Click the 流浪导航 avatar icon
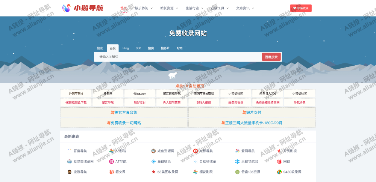The width and height of the screenshot is (376, 182). tap(70, 172)
